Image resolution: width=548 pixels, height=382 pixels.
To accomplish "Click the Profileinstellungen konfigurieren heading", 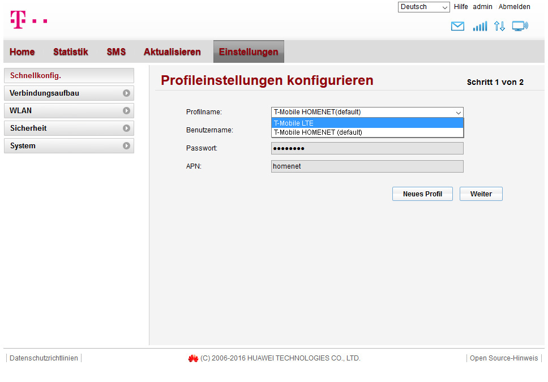I will [x=267, y=80].
